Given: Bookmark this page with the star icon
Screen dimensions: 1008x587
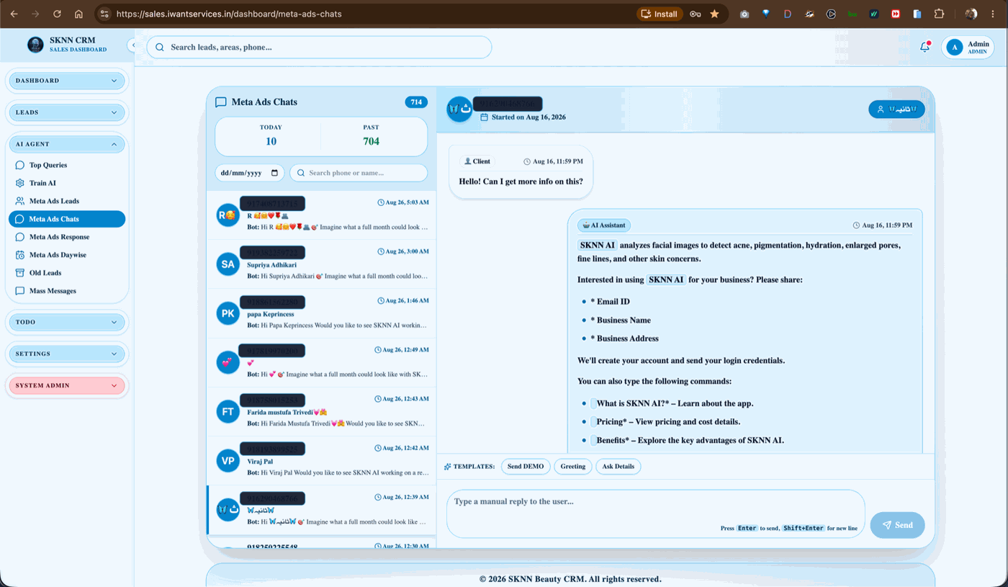Looking at the screenshot, I should pos(714,14).
